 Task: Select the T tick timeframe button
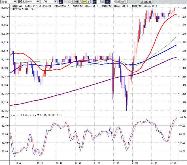click(x=88, y=2)
